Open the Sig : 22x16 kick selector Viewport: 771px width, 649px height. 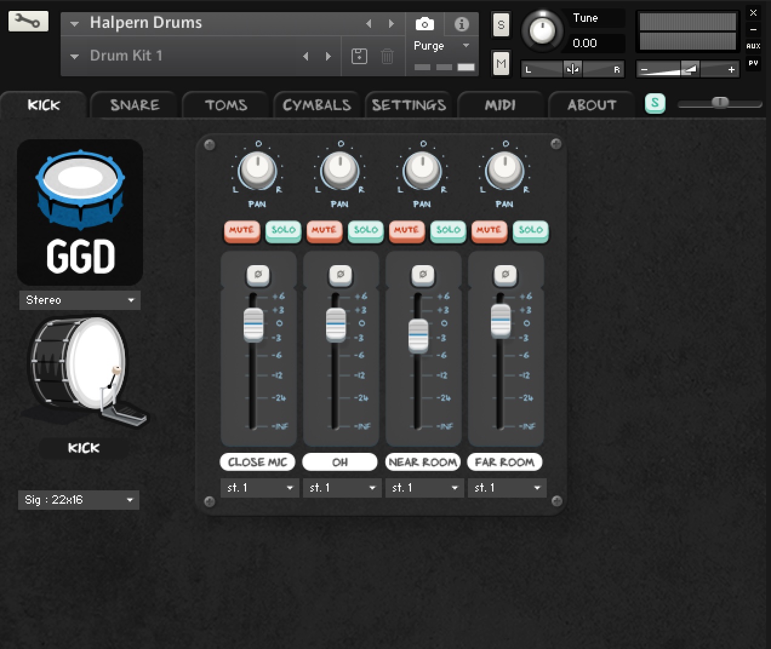(x=79, y=500)
